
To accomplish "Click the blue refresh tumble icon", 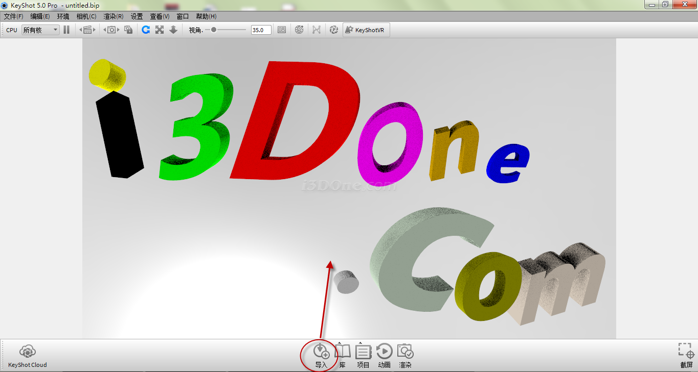I will tap(146, 30).
